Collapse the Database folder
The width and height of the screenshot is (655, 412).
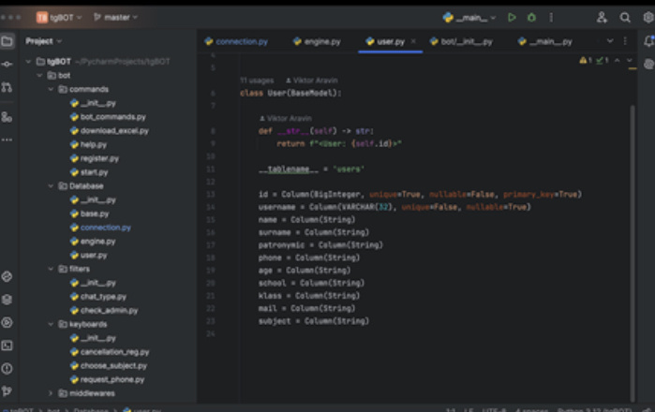tap(51, 186)
